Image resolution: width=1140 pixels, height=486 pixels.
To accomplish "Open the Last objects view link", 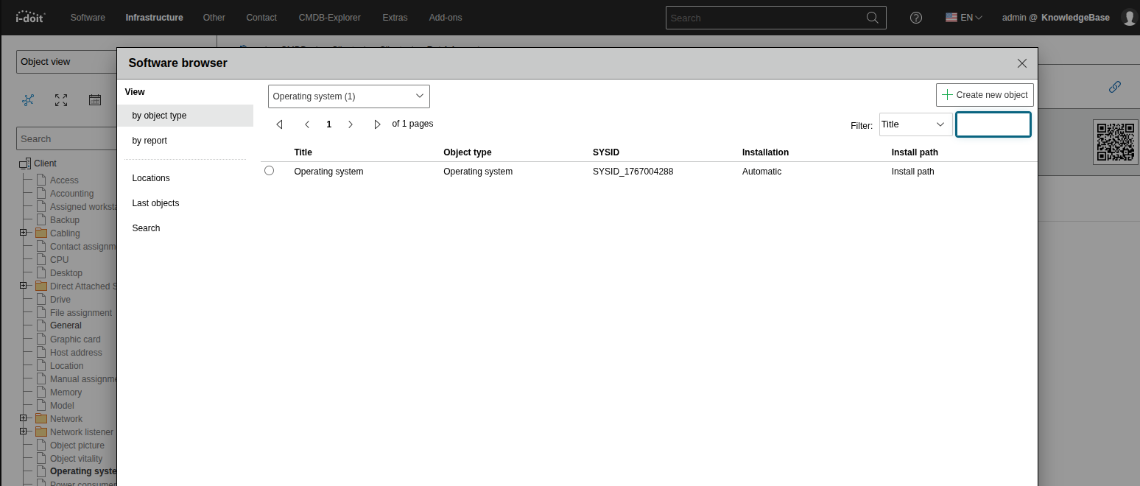I will point(155,202).
